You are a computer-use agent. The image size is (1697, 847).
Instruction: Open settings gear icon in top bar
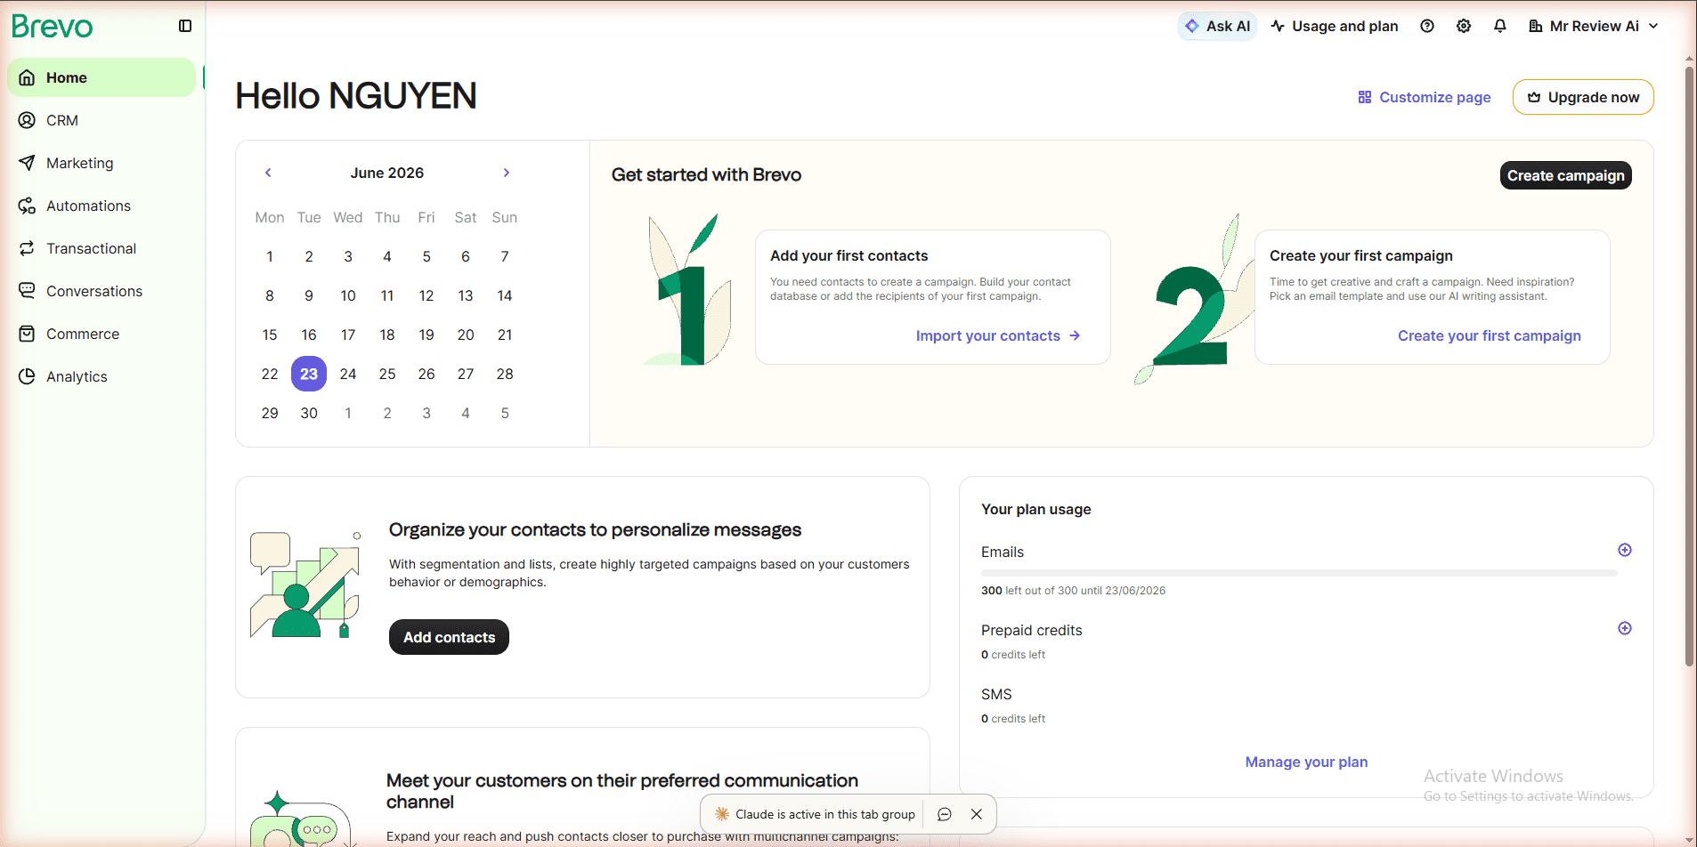[1464, 26]
